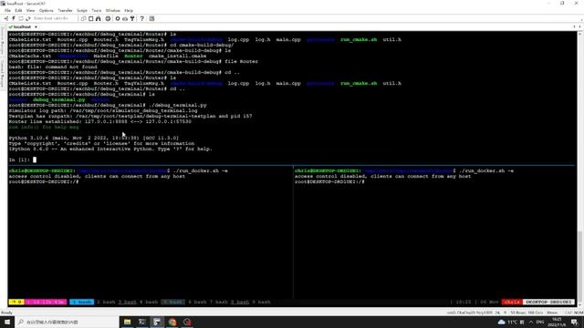Click the last toolbar icon after Help

(152, 18)
